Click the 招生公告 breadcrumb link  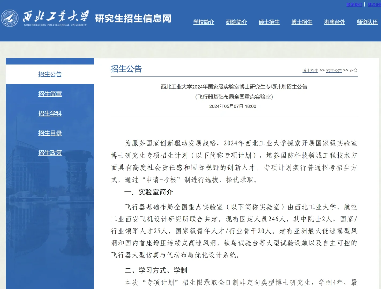pos(334,70)
